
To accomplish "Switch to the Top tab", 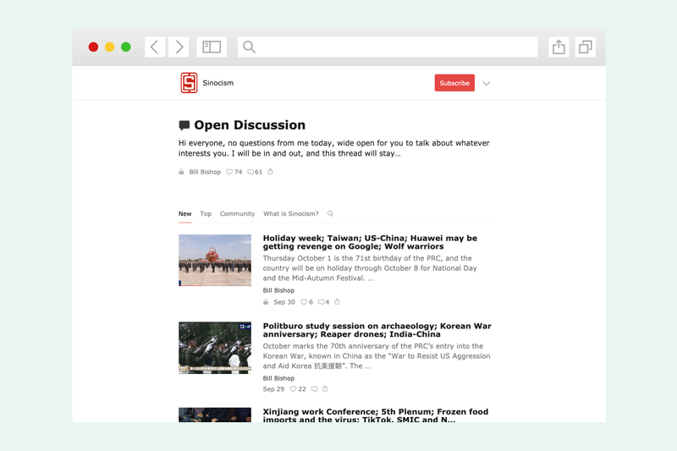I will tap(206, 214).
